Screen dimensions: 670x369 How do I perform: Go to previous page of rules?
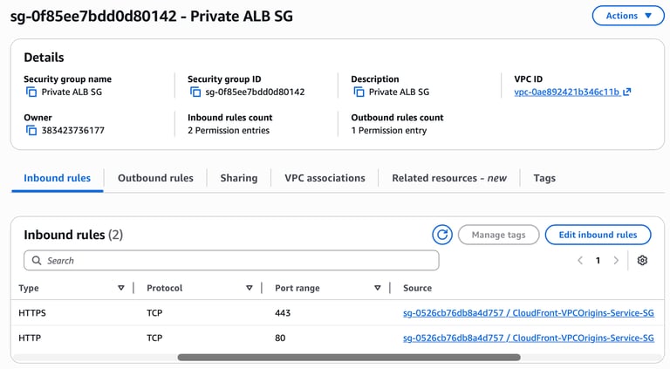pyautogui.click(x=580, y=260)
